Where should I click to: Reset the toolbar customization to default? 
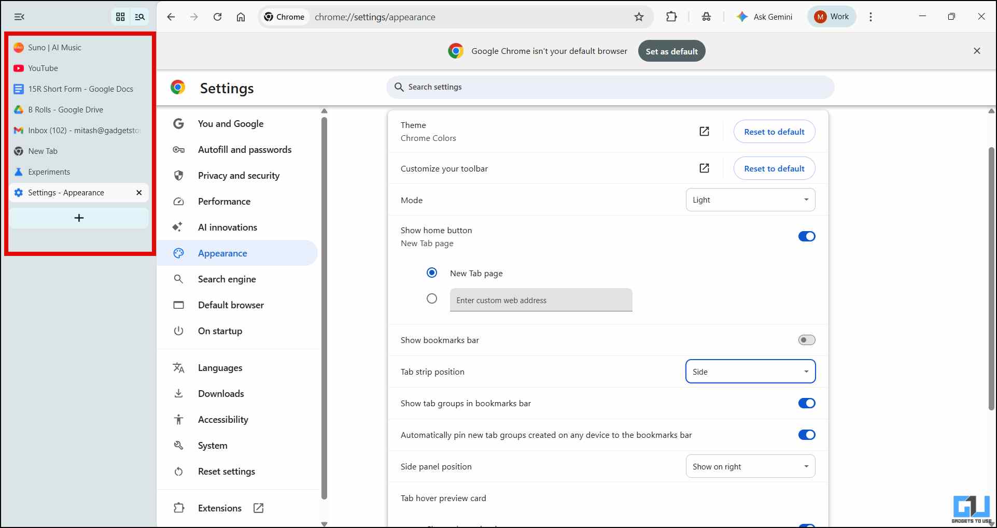pyautogui.click(x=774, y=168)
